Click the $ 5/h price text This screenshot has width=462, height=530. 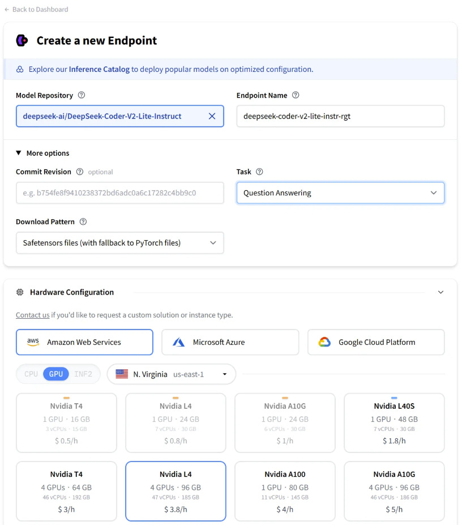pyautogui.click(x=394, y=510)
